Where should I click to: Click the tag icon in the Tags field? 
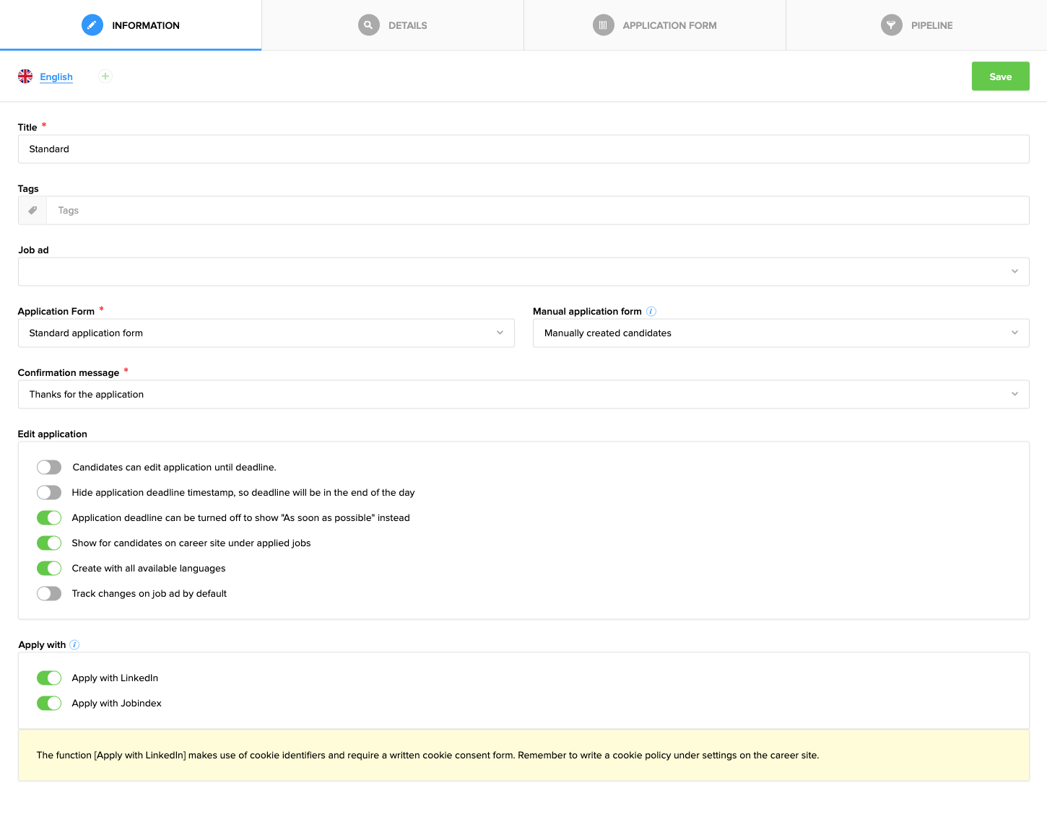32,210
